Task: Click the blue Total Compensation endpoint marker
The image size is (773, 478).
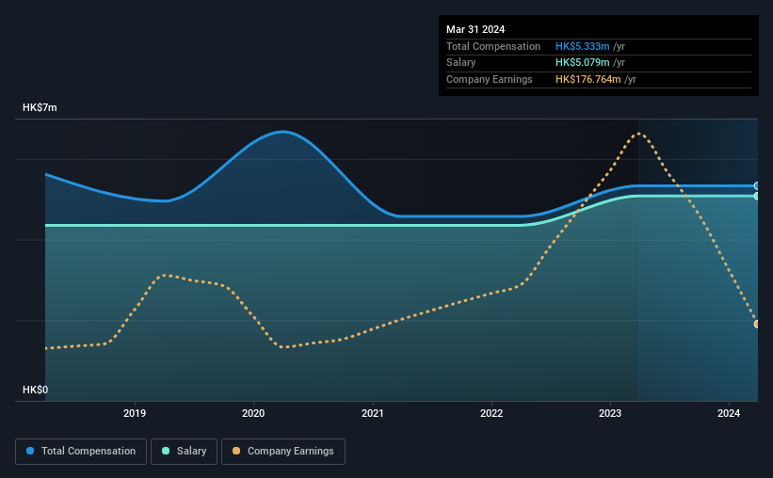Action: click(x=757, y=185)
